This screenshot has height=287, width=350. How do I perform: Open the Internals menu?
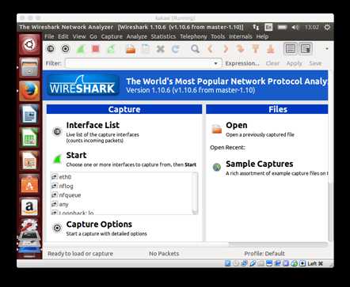click(x=241, y=36)
